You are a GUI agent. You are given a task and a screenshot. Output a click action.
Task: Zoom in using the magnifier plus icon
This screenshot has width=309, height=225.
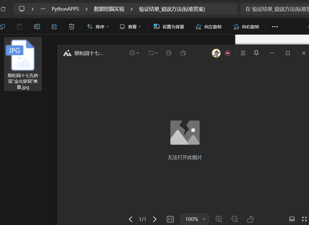tap(219, 219)
